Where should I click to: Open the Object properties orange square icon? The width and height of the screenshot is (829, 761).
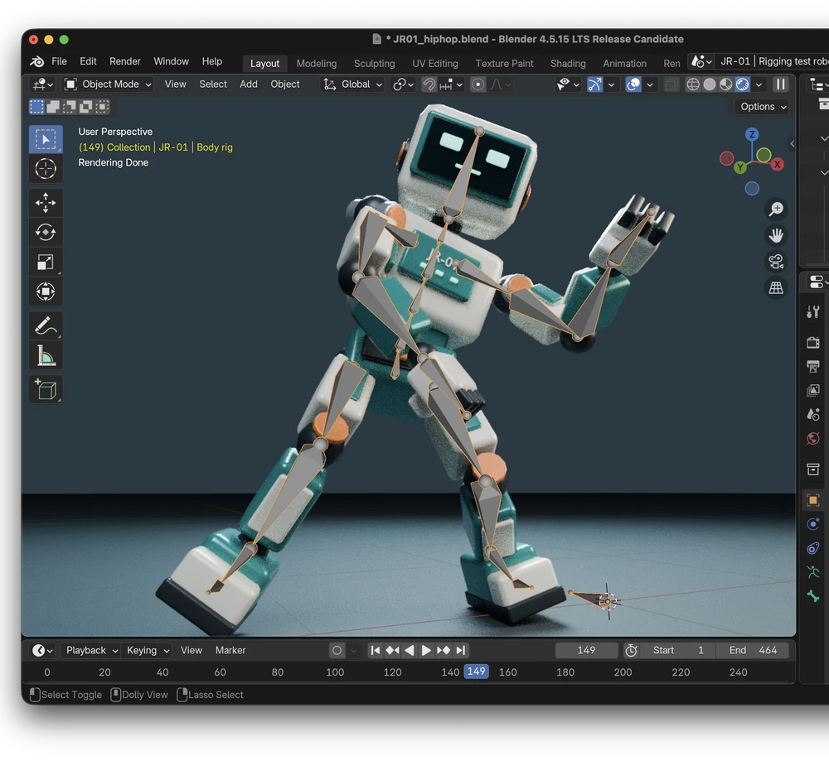[813, 499]
